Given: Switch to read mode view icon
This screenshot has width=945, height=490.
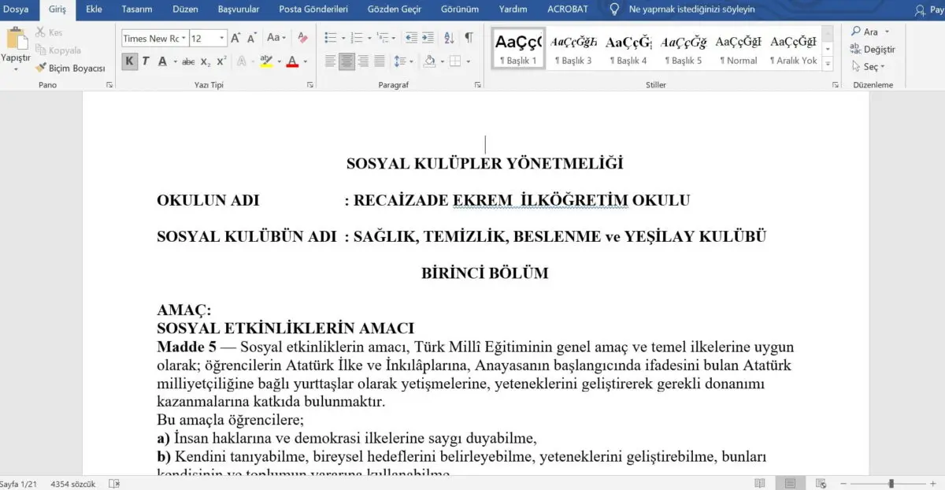Looking at the screenshot, I should pos(759,484).
